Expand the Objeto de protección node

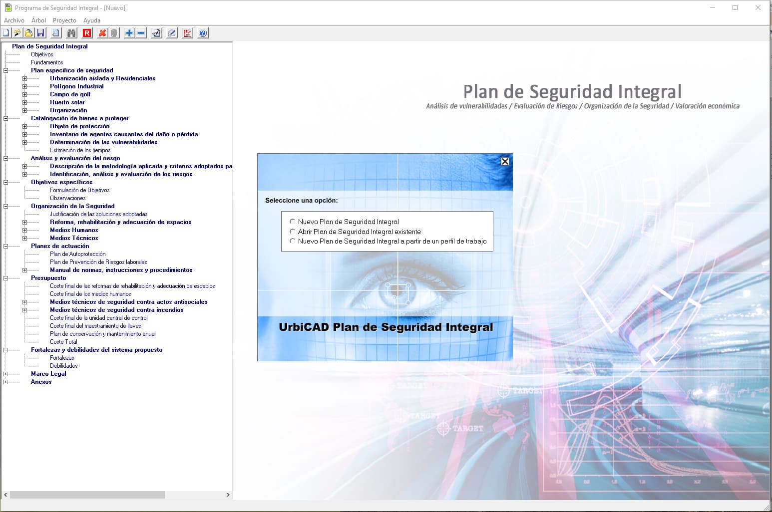[x=24, y=126]
